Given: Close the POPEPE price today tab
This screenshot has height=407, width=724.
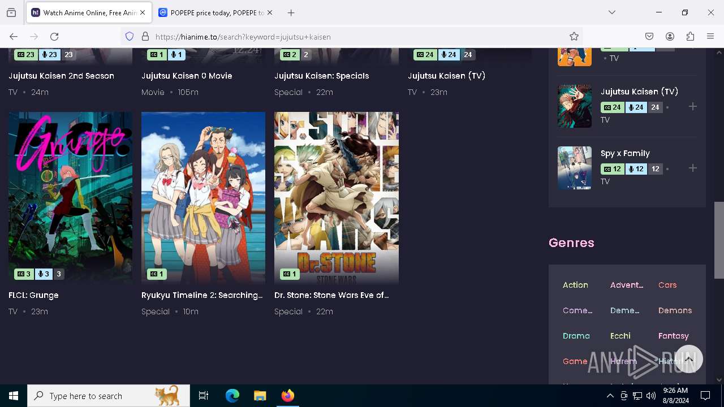Looking at the screenshot, I should click(270, 12).
